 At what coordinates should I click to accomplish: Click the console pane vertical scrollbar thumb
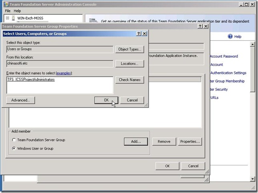(252, 69)
